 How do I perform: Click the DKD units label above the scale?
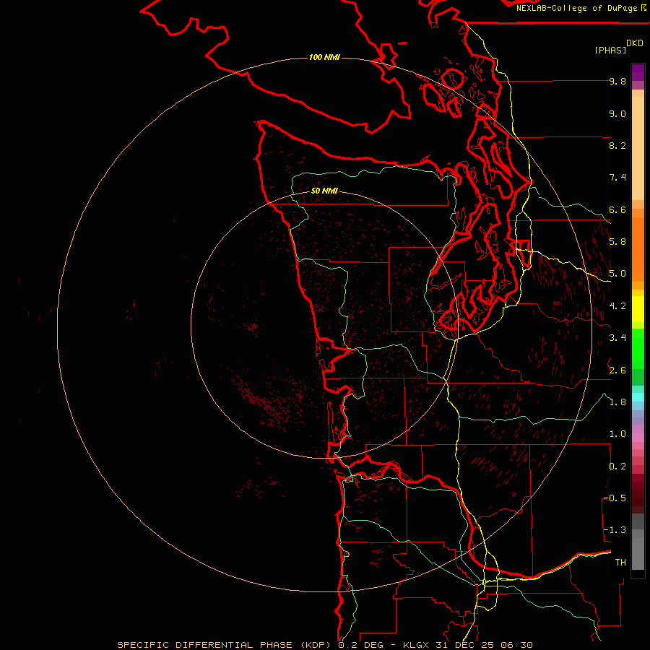coord(635,43)
